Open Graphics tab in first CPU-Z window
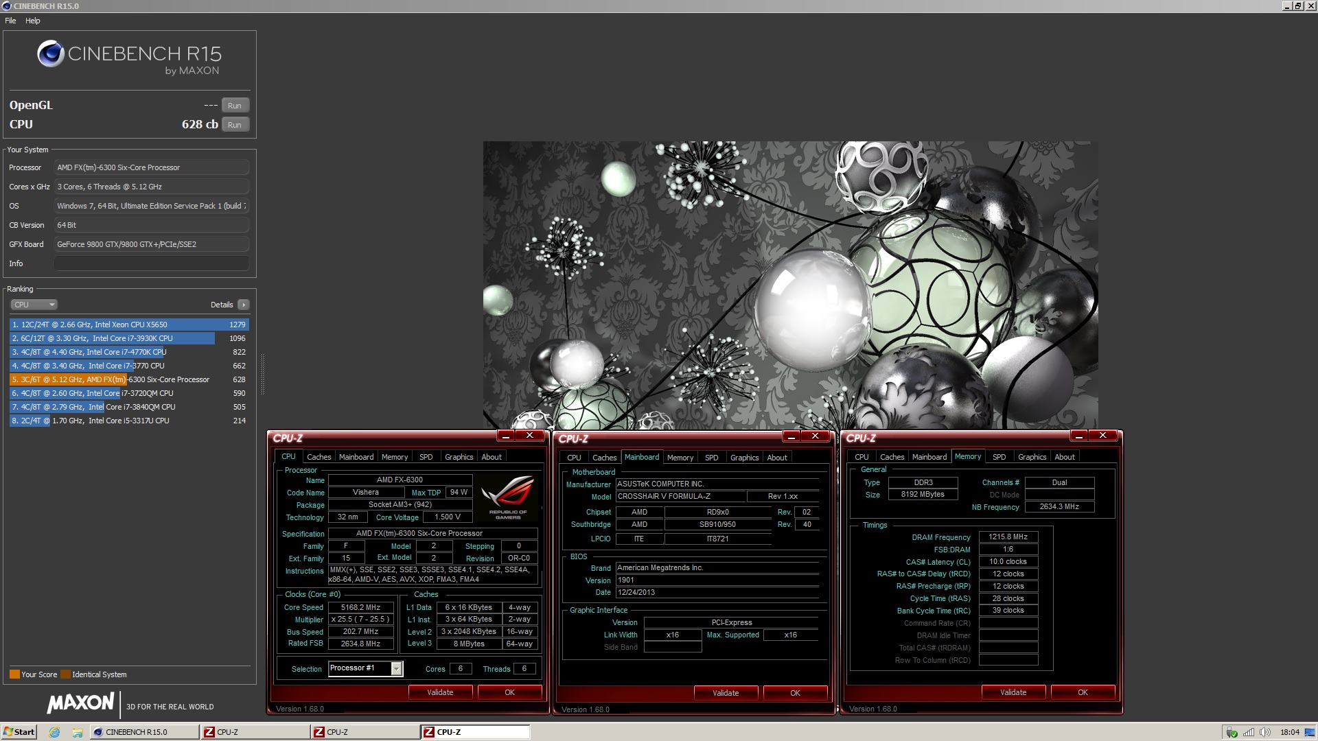The image size is (1318, 741). pyautogui.click(x=459, y=457)
